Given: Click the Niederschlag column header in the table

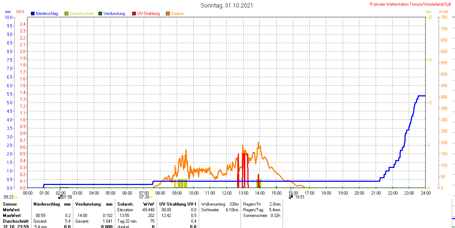Looking at the screenshot, I should coord(46,204).
